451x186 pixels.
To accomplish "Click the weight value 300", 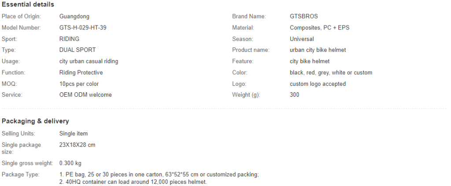I will [x=294, y=95].
